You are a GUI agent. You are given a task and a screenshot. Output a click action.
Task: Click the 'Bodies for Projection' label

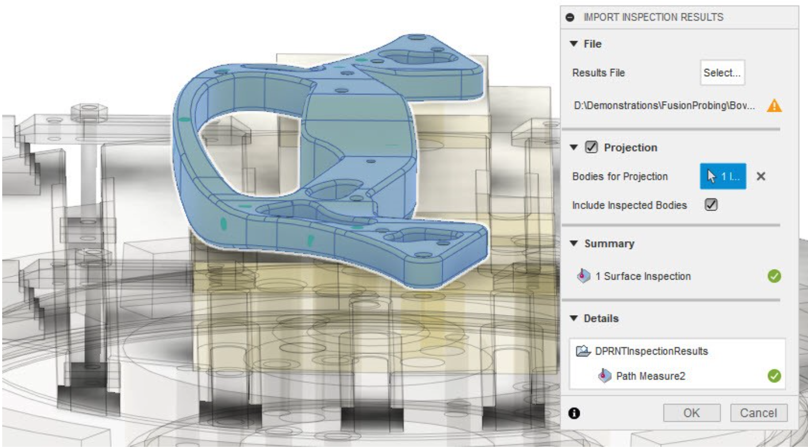click(620, 177)
